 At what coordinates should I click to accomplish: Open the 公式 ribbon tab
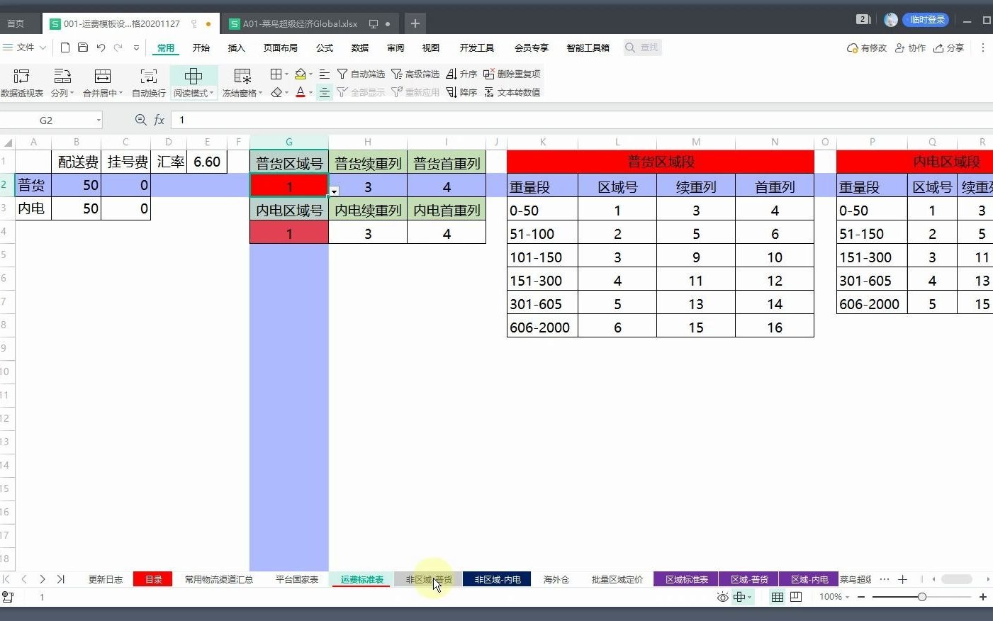pos(325,47)
